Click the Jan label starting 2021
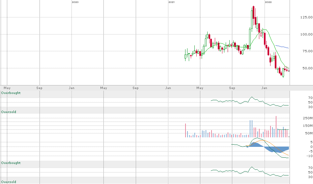This screenshot has width=313, height=184. coord(168,88)
